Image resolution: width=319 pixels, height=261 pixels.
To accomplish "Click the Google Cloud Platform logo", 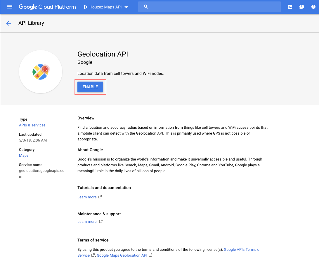I will point(47,7).
